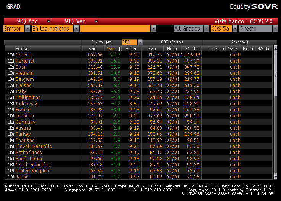Expand dropdown arrow beside the orange search field

coord(153,29)
